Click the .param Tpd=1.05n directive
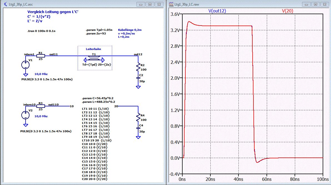The width and height of the screenshot is (331, 185). pos(99,30)
